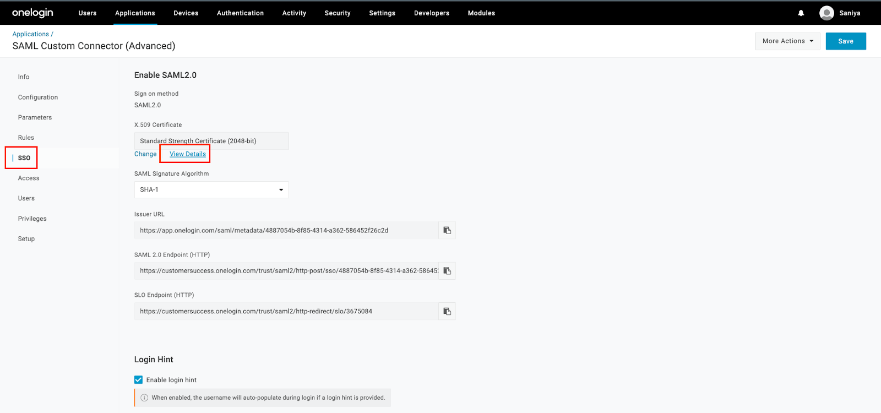Open the Saniya account menu
The image size is (881, 413).
[x=850, y=13]
